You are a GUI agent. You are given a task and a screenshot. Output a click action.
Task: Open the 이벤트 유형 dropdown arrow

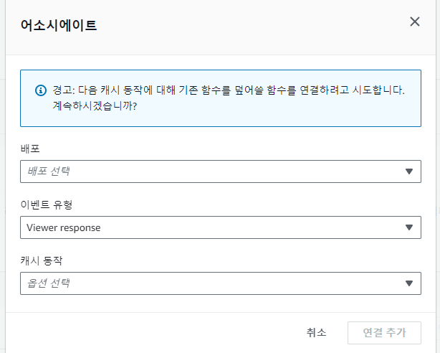[409, 227]
